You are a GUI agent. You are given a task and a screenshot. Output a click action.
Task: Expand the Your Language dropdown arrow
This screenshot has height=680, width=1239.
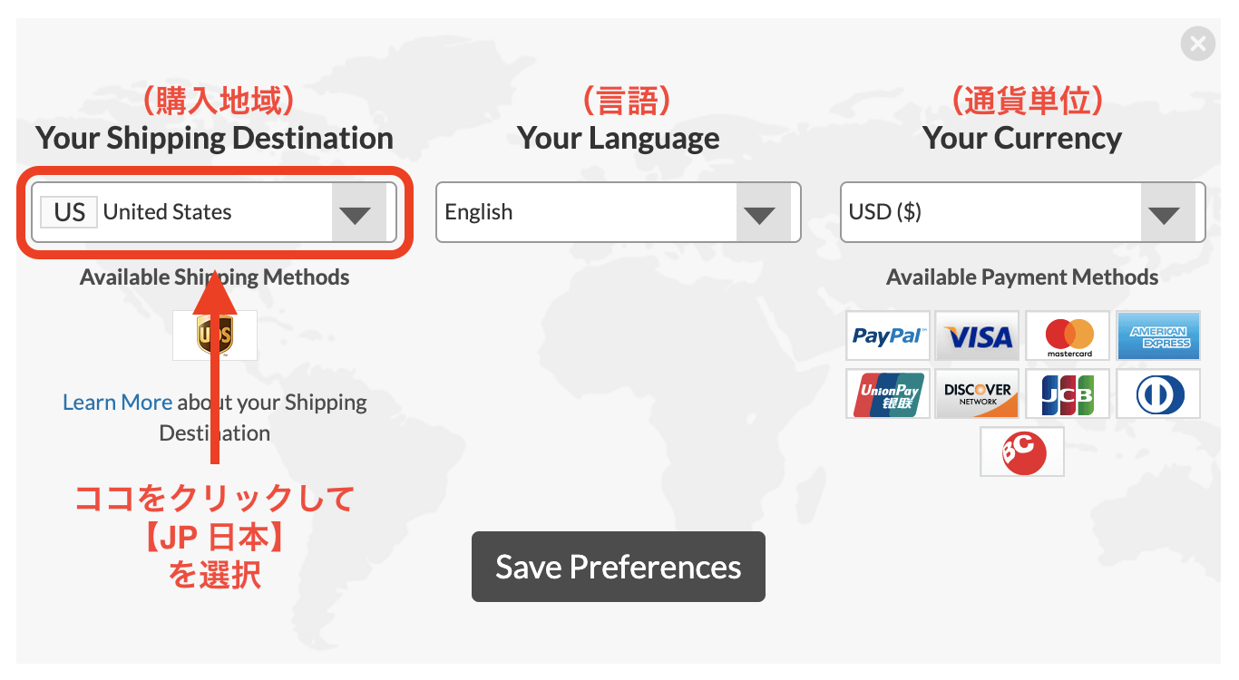[x=760, y=213]
